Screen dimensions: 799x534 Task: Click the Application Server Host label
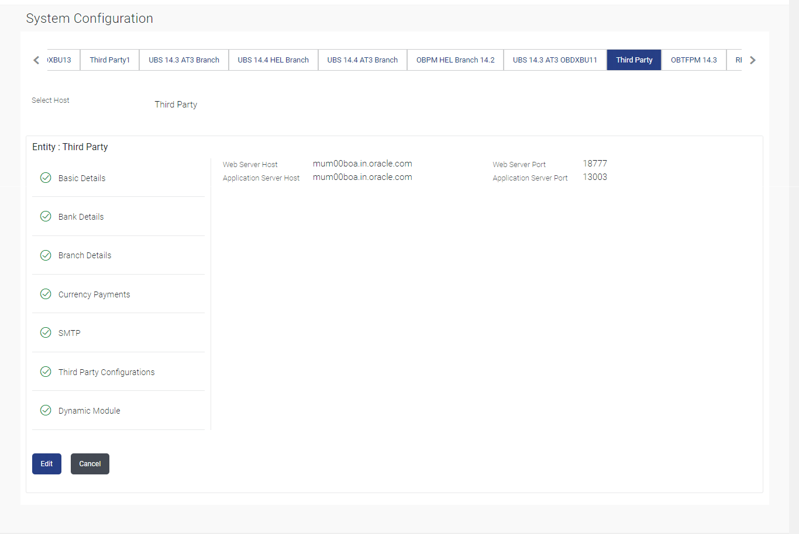pyautogui.click(x=261, y=178)
